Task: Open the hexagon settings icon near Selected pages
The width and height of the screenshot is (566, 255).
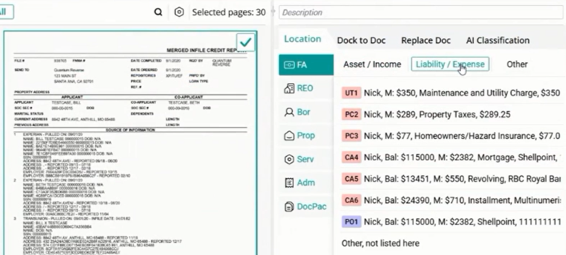Action: tap(179, 13)
